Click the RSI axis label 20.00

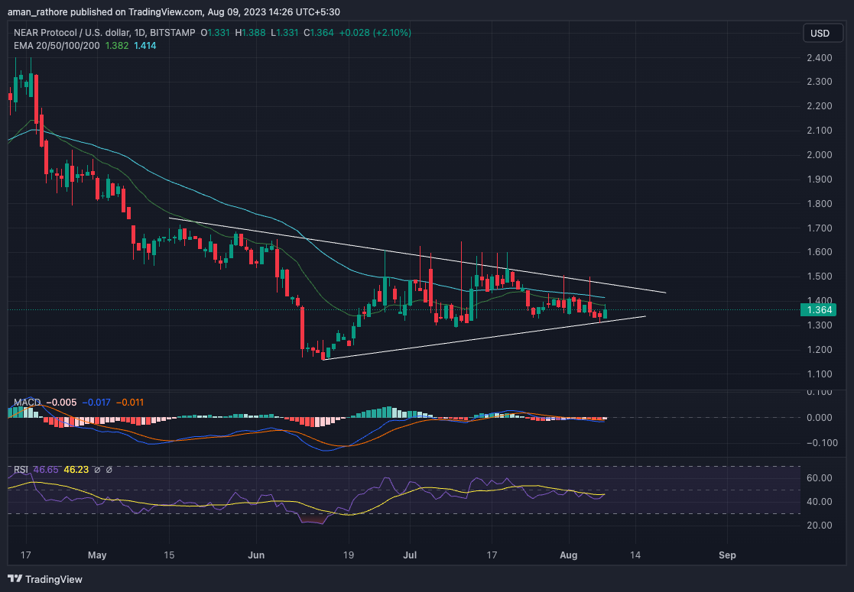(x=820, y=526)
